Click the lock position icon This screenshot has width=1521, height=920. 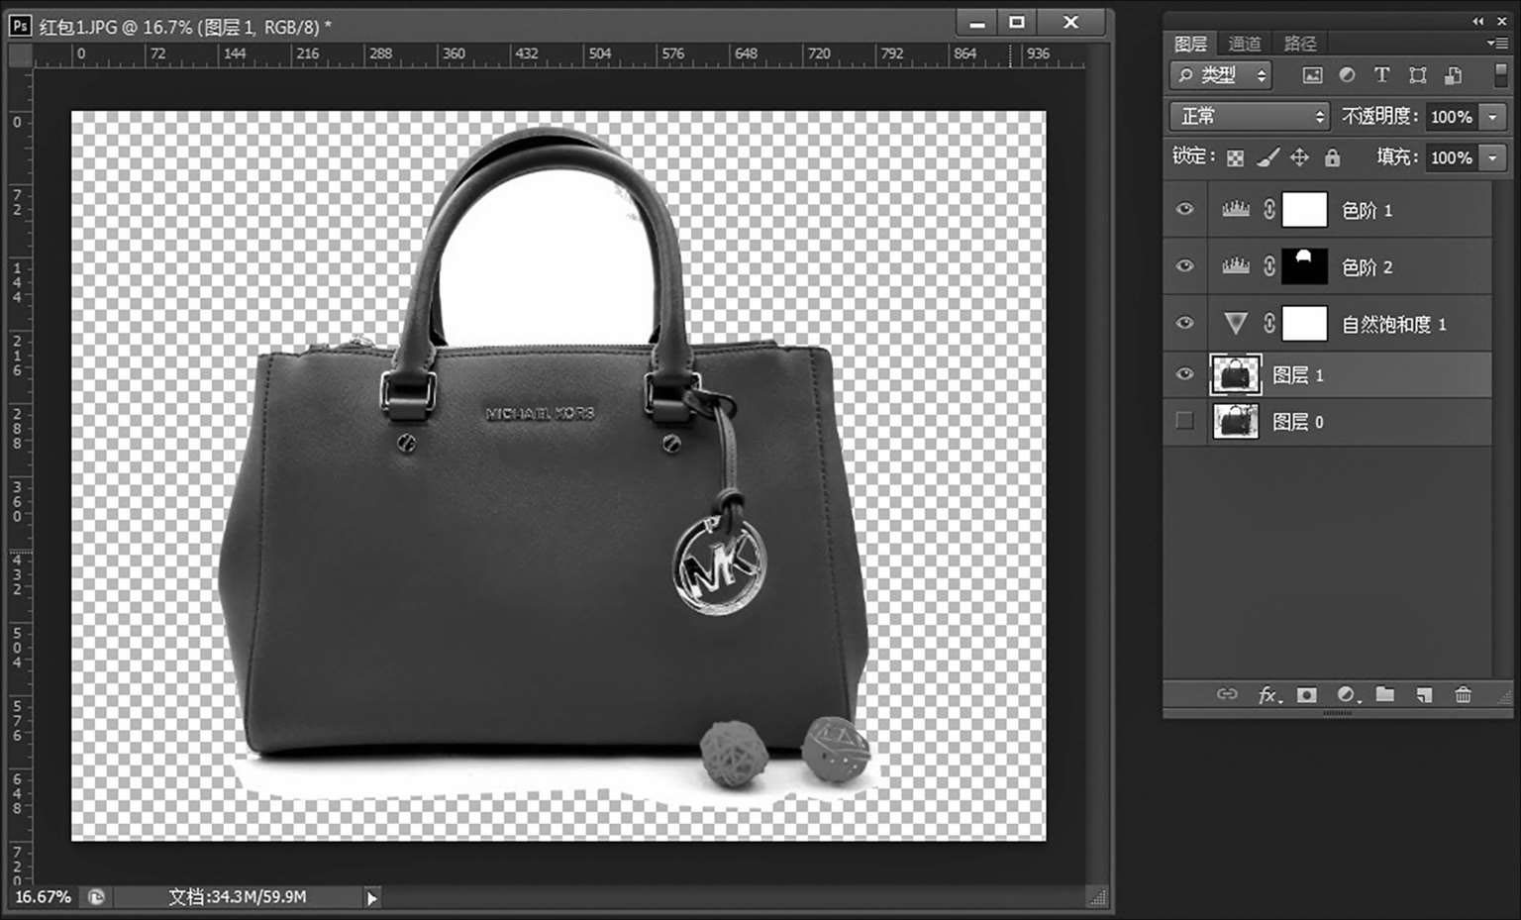1300,157
